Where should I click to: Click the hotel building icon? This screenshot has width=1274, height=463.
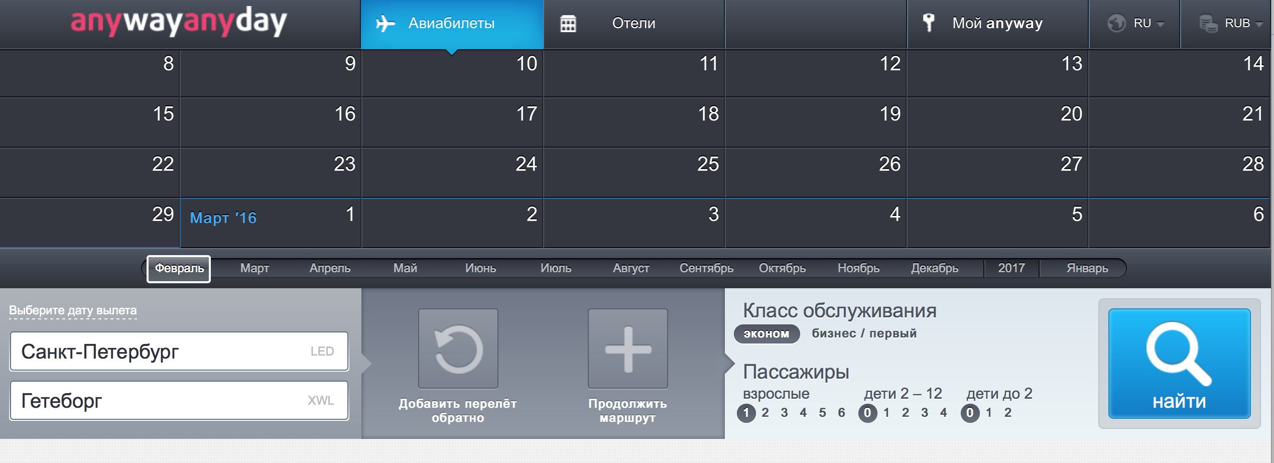point(568,24)
